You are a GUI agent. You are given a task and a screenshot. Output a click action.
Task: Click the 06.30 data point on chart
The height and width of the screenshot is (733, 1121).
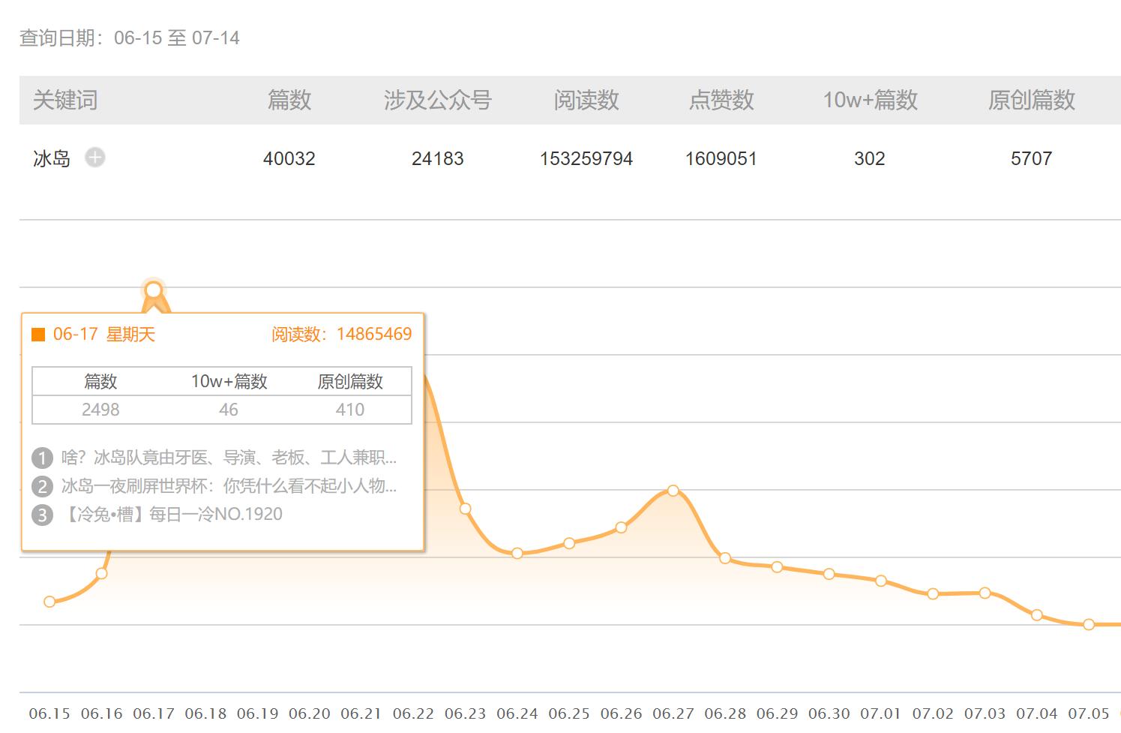click(829, 574)
